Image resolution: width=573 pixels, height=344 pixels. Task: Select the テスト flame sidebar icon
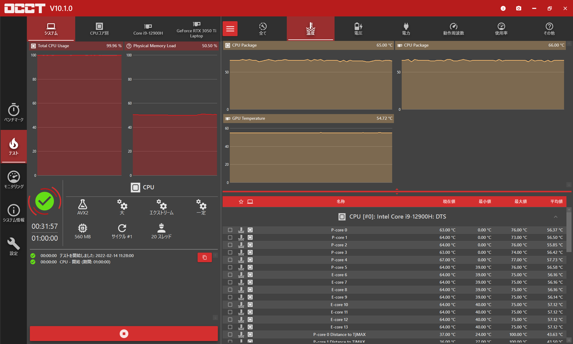[x=14, y=146]
